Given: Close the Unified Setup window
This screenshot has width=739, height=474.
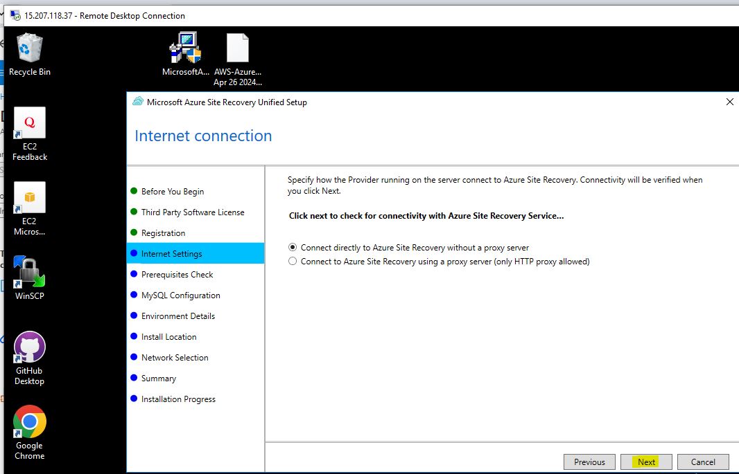Looking at the screenshot, I should [x=729, y=102].
